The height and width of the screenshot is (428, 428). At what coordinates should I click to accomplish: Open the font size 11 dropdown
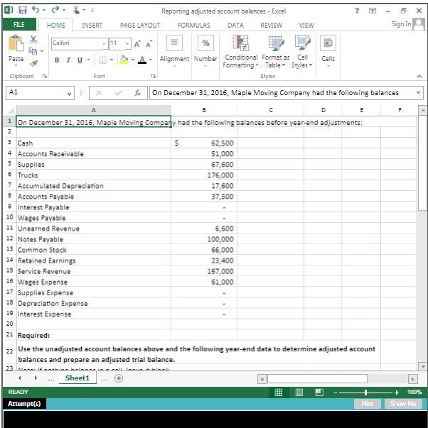click(127, 43)
